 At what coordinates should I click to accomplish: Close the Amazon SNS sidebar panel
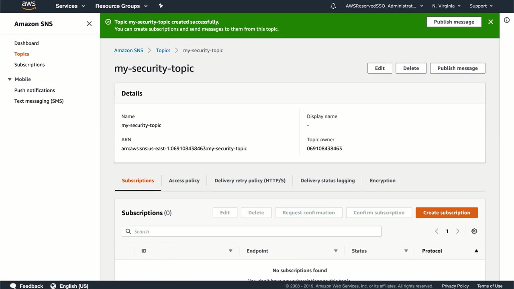click(x=89, y=24)
